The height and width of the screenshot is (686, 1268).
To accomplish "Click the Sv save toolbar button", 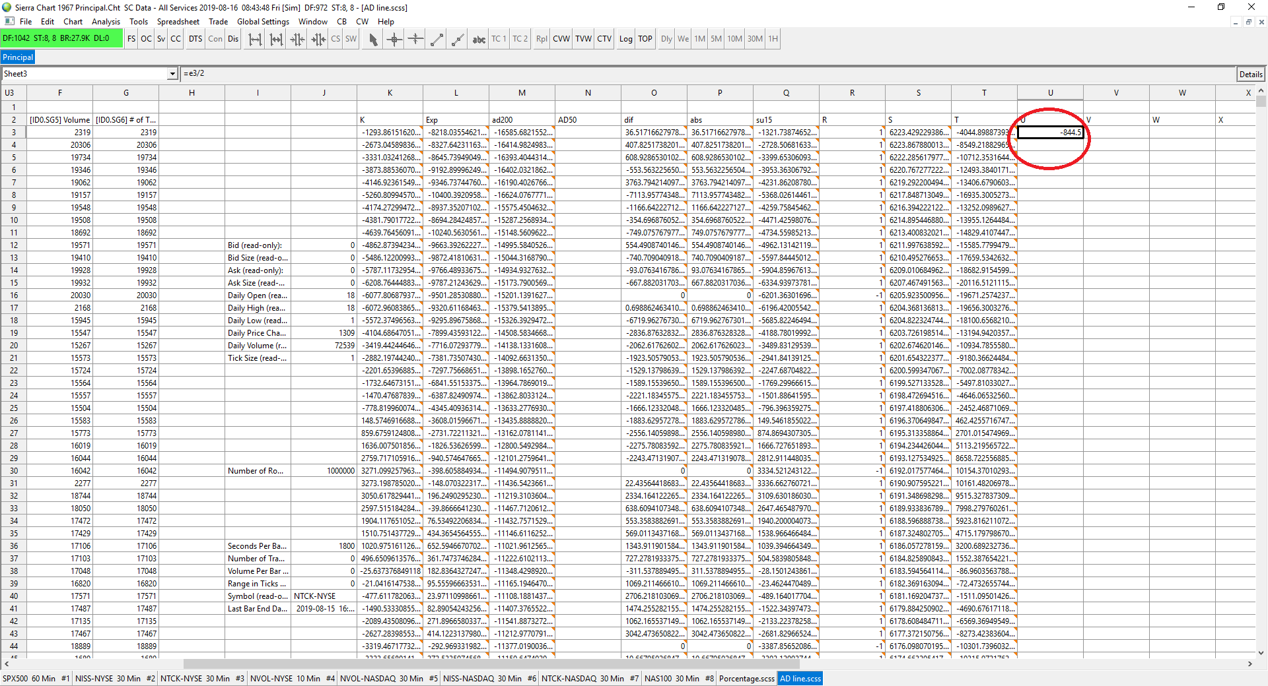I will click(161, 39).
